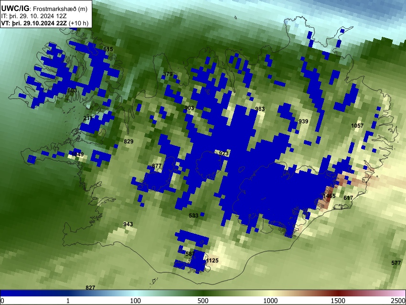
Task: Click the title text 'UWC/IG: Frostmarkshæð (m)'
Action: click(x=44, y=9)
